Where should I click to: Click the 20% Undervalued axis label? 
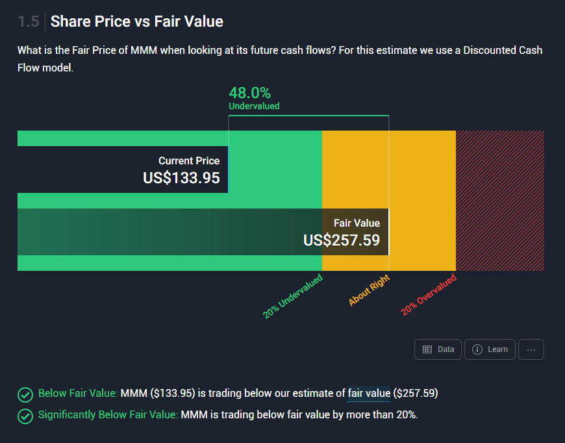293,297
